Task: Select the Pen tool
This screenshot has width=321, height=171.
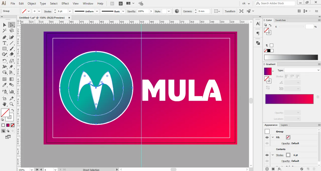Action: coord(5,37)
